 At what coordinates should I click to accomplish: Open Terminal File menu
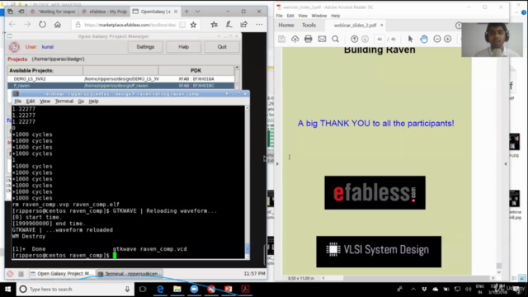click(18, 101)
